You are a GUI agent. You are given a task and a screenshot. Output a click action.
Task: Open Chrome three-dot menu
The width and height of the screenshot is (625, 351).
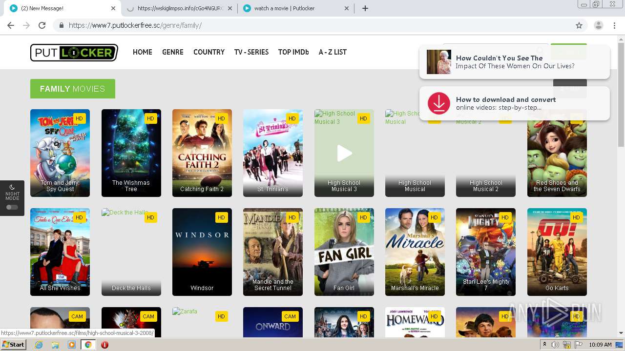click(x=614, y=25)
